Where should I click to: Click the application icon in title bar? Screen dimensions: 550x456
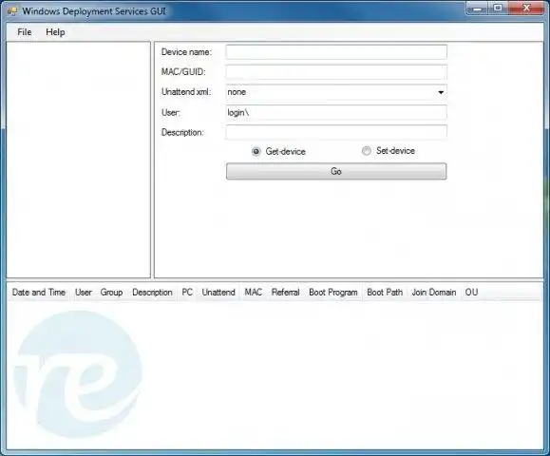12,11
